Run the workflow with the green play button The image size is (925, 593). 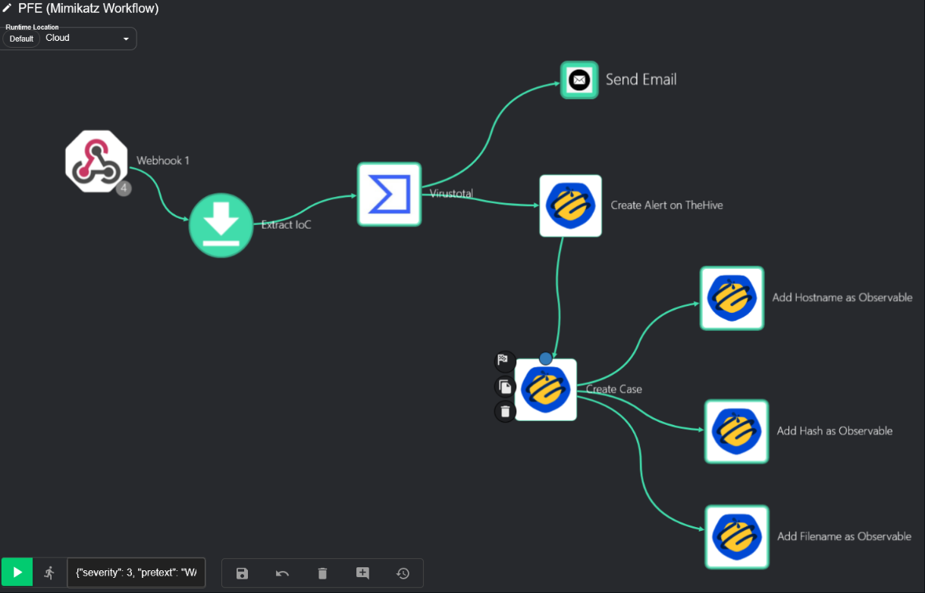click(x=17, y=573)
